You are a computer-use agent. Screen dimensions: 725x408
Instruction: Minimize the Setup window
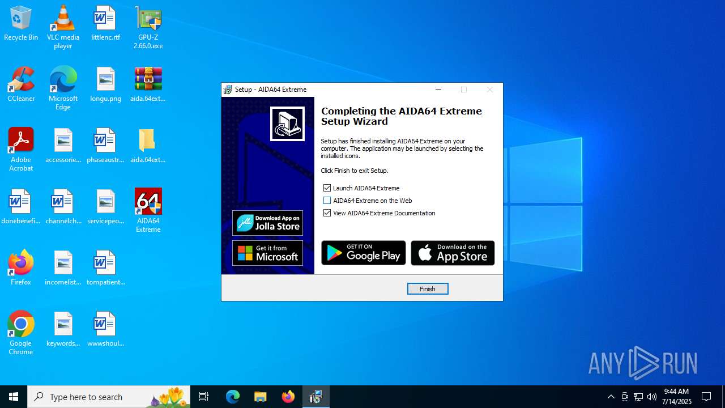coord(438,90)
